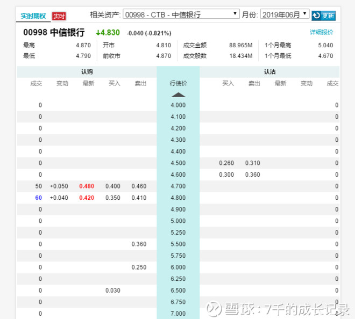
Task: Click put ask 0.310 at strike 4.500
Action: [x=253, y=163]
